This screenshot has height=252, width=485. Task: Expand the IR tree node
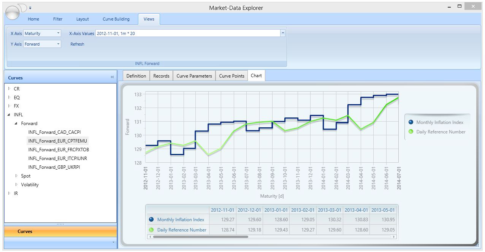[9, 193]
